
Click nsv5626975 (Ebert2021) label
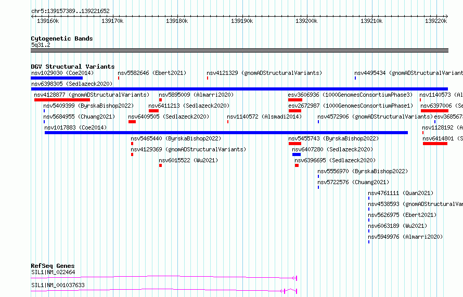click(x=402, y=215)
